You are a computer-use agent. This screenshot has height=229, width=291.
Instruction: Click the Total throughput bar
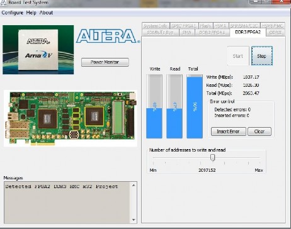point(195,106)
